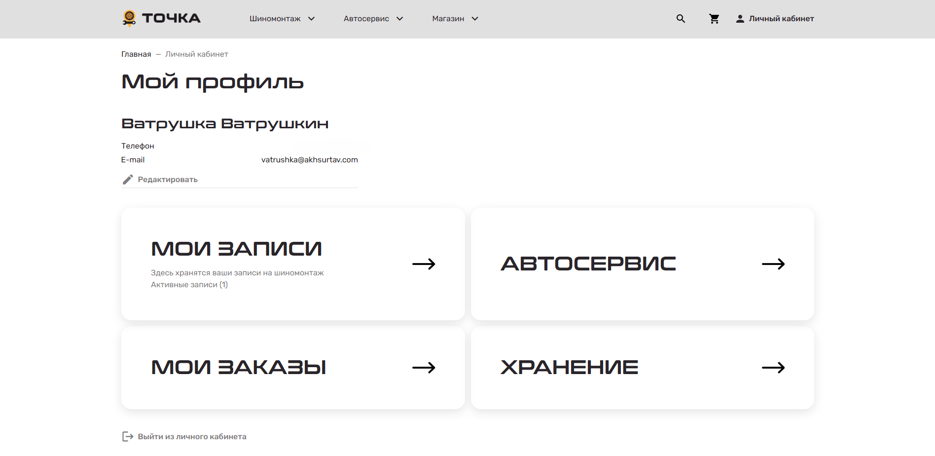Click the arrow on Хранение card
Screen dimensions: 935x456
click(773, 368)
